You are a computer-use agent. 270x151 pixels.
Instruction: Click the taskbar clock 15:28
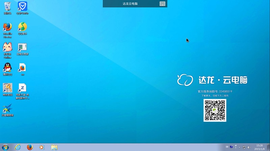[259, 147]
